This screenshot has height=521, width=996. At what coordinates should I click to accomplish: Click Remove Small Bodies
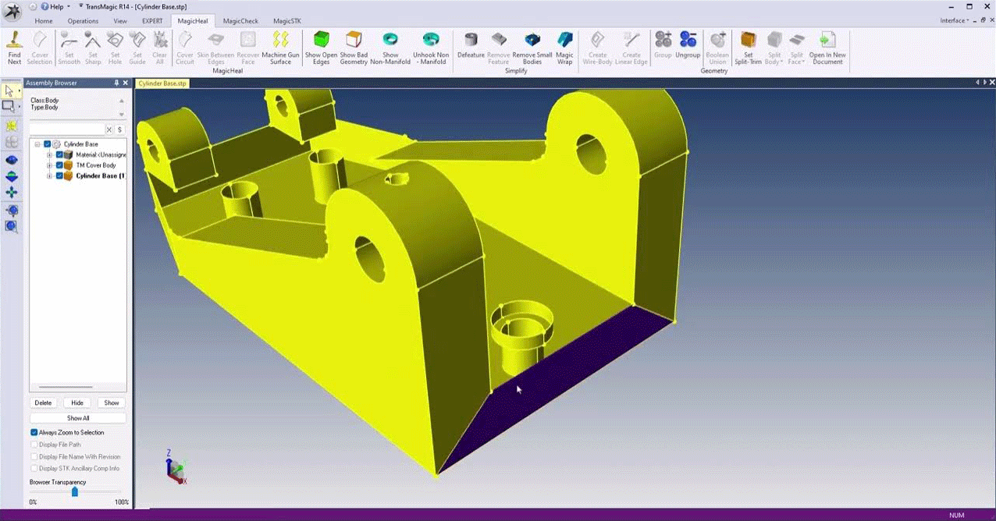pyautogui.click(x=532, y=47)
